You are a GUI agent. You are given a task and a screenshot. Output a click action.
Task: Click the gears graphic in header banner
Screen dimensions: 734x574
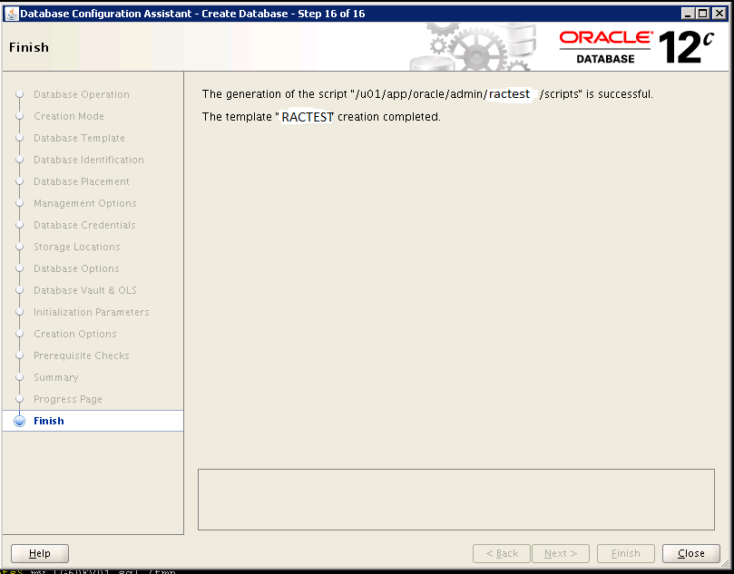click(470, 47)
